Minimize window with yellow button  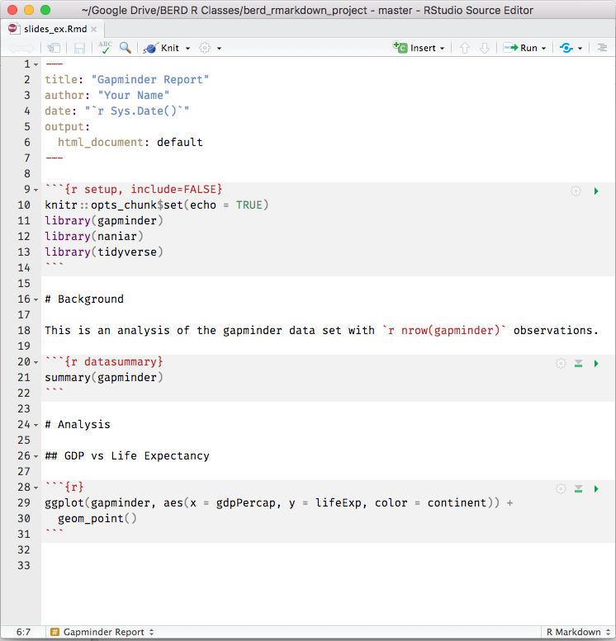point(29,10)
